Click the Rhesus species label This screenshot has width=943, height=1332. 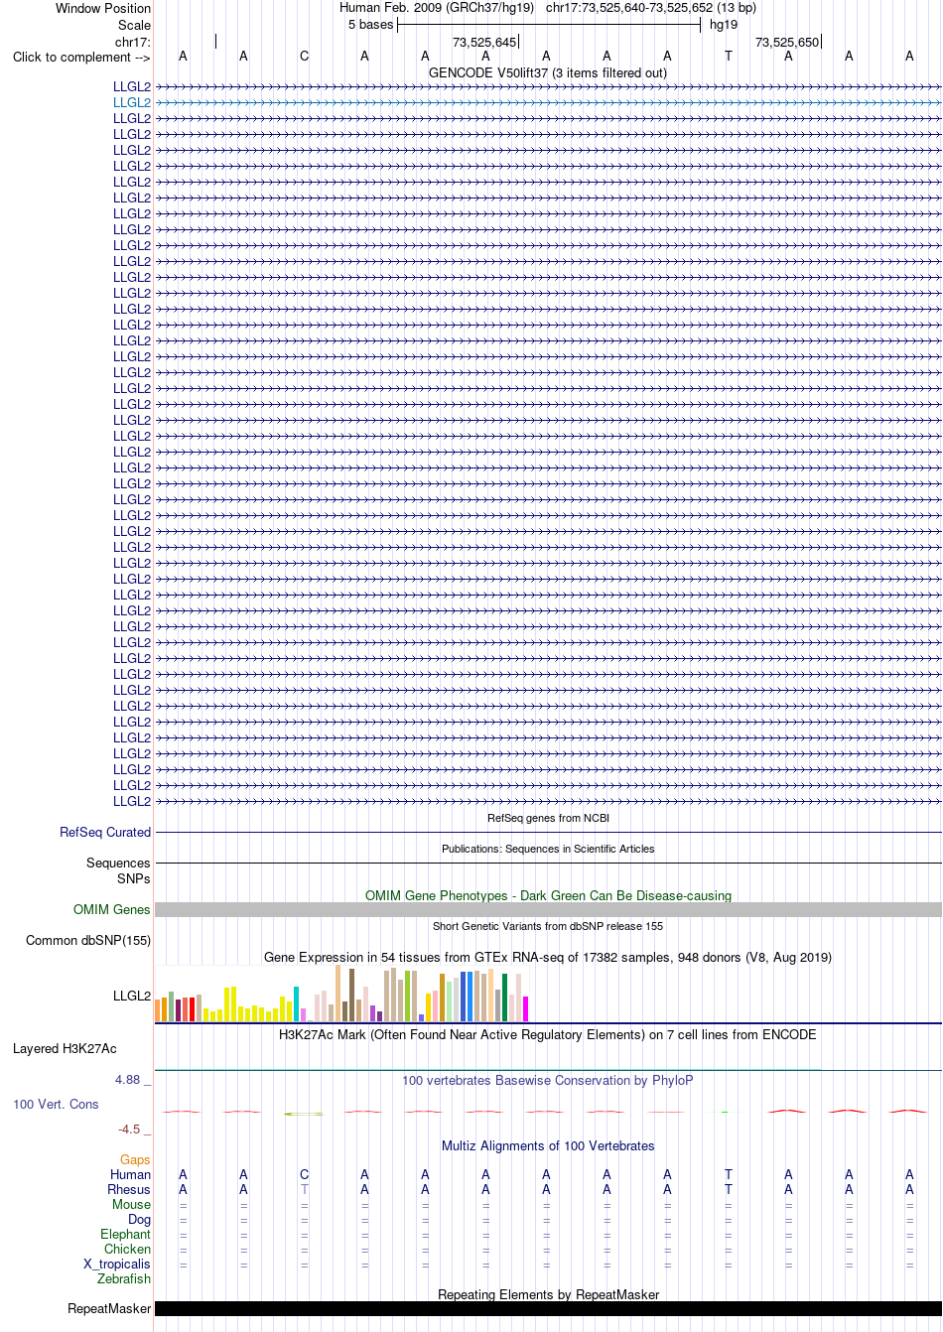pos(129,1189)
